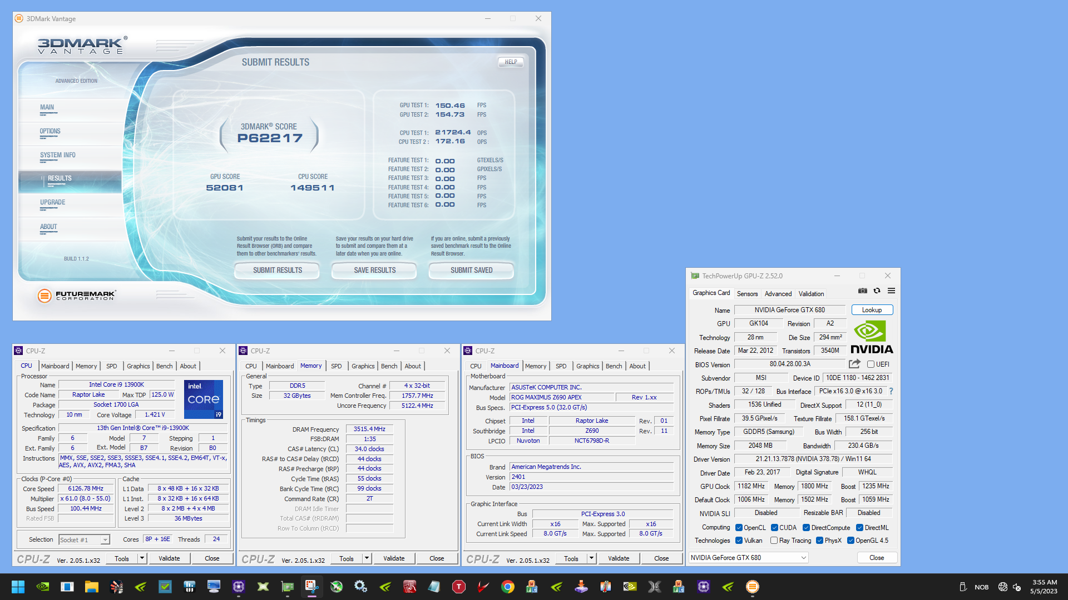Click the blue monitor icon on the taskbar
1068x600 pixels.
coord(214,587)
